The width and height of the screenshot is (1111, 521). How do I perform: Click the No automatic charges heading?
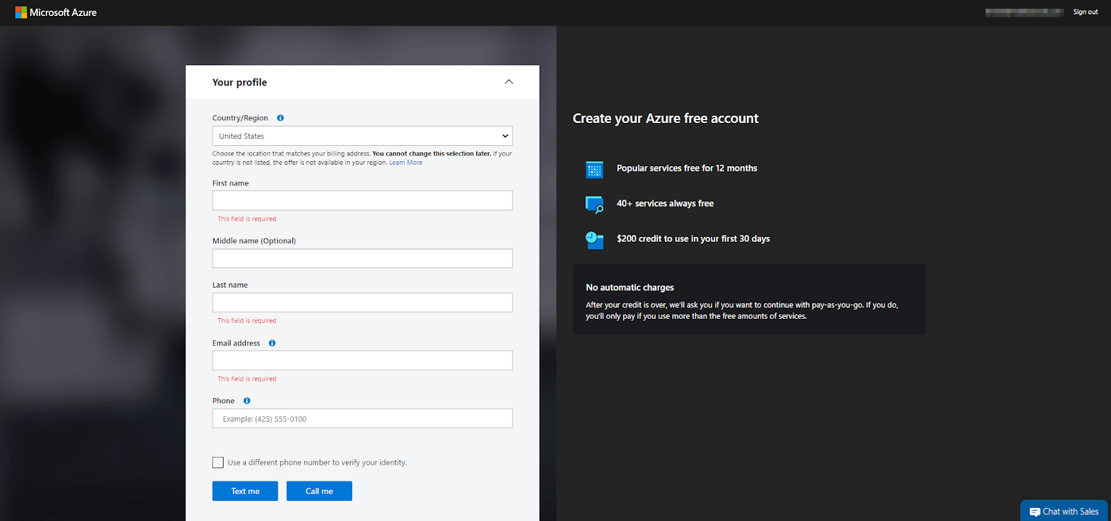point(630,288)
